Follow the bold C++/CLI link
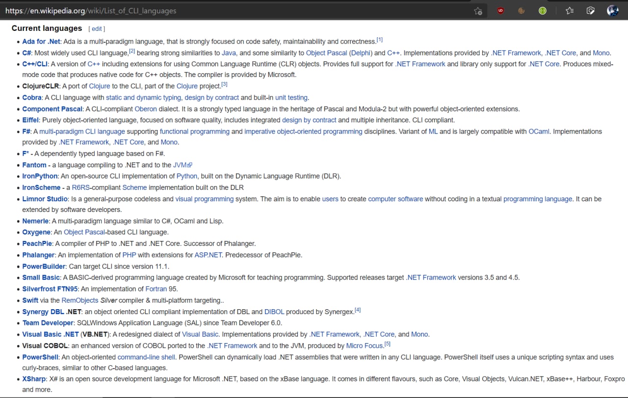The height and width of the screenshot is (398, 628). 35,64
